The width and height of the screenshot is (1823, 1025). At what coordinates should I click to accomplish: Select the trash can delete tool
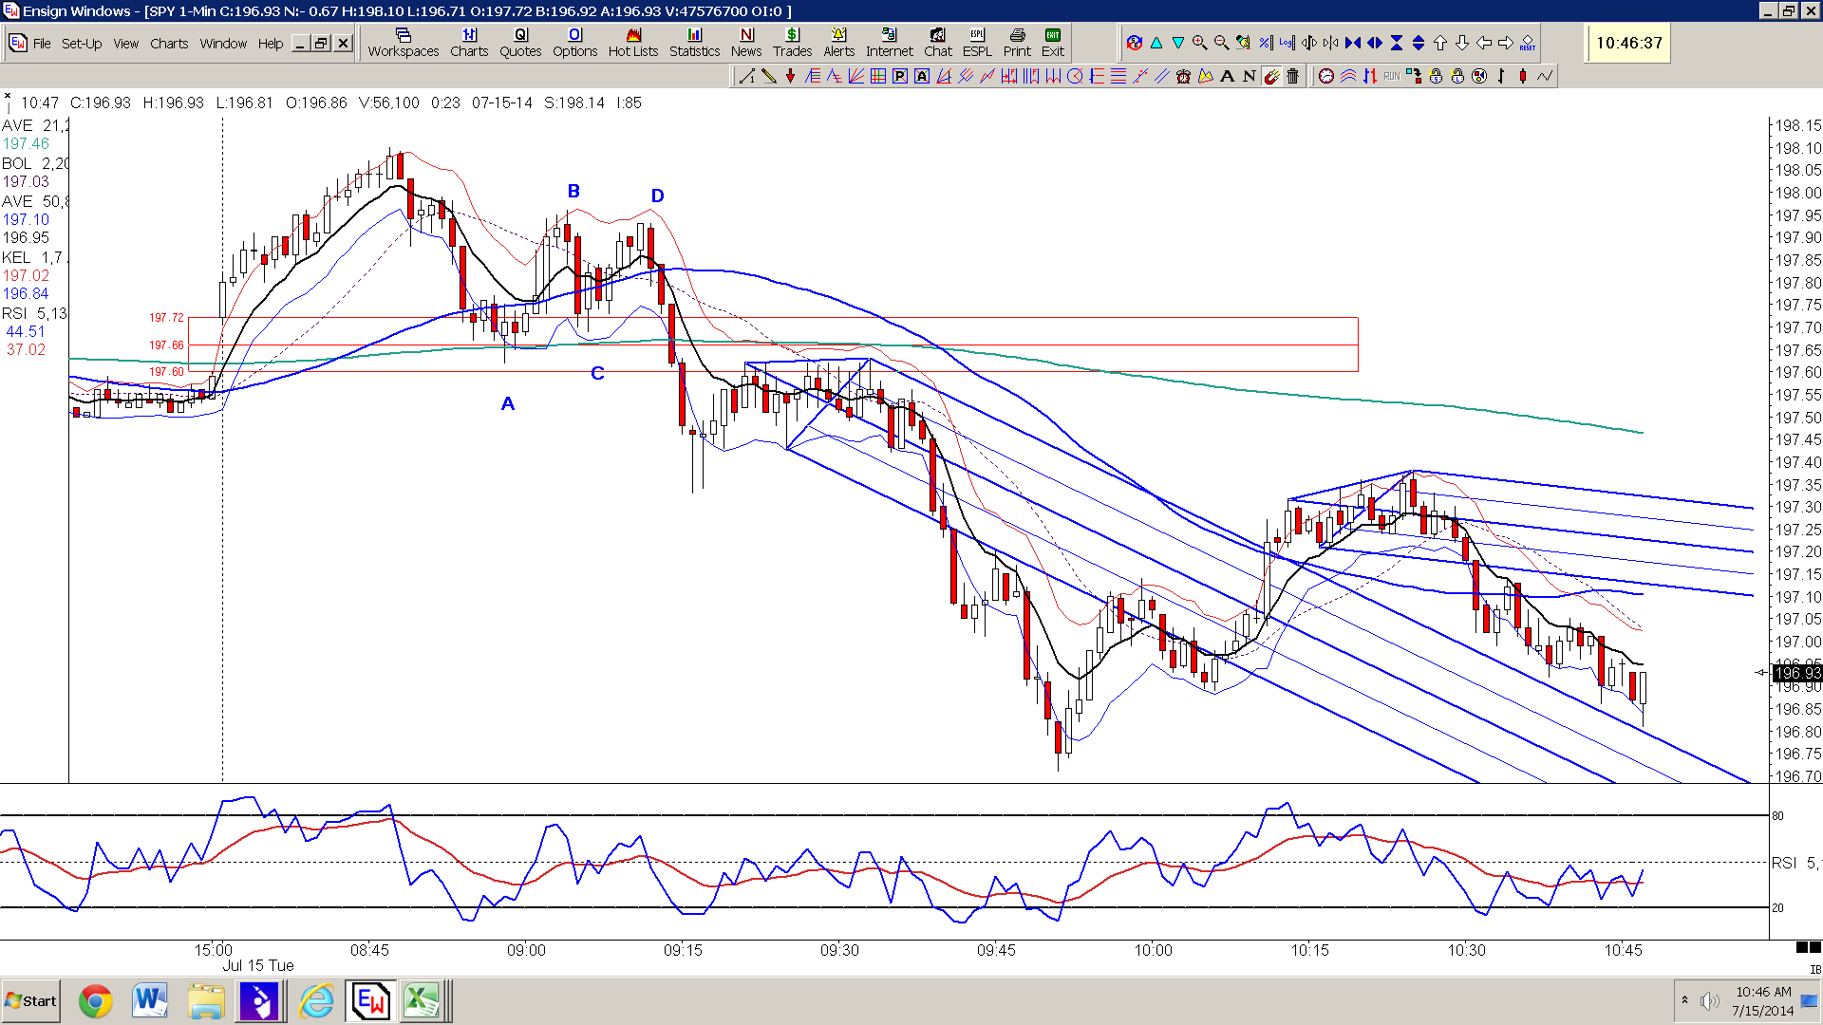coord(1292,76)
